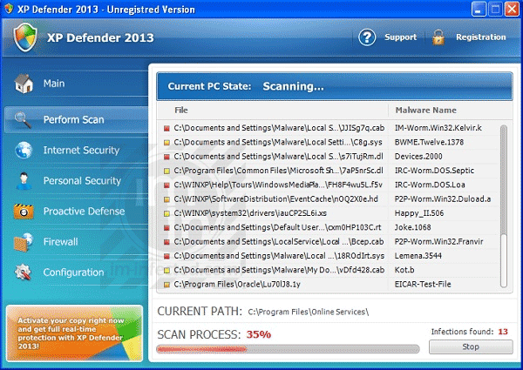Open the Registration link

tap(480, 37)
